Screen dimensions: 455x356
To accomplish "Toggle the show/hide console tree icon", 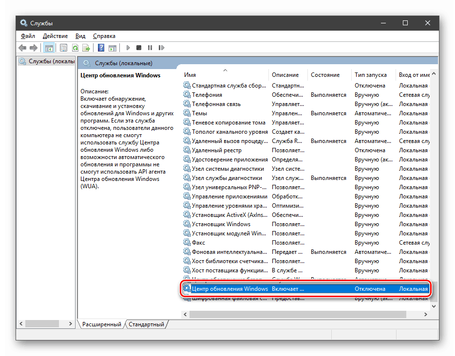I will click(x=49, y=48).
